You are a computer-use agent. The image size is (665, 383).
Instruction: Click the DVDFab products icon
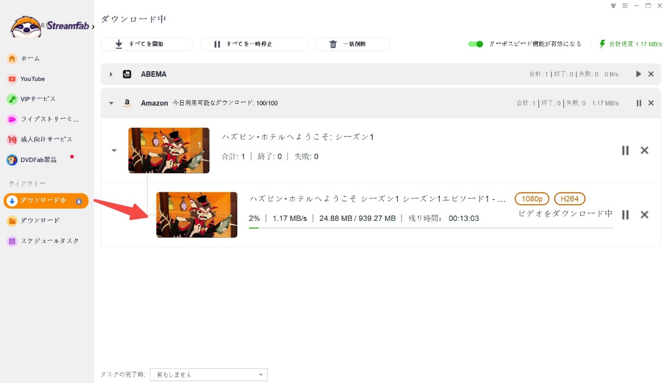click(x=12, y=160)
